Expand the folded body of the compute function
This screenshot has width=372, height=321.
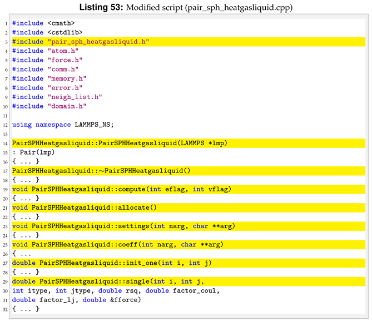pyautogui.click(x=26, y=198)
